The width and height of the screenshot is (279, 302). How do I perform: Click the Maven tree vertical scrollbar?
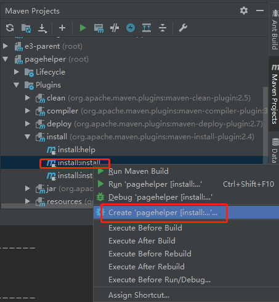click(265, 125)
